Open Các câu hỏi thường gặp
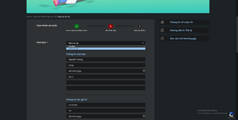Screen dimensions: 238x120 point(185,38)
